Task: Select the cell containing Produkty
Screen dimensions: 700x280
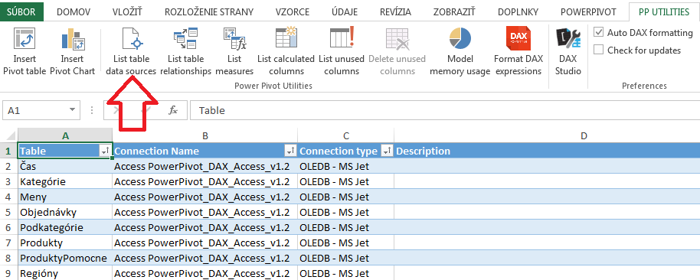Action: click(65, 243)
